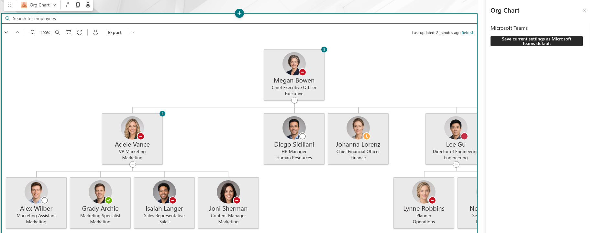Click Johanna Lorenz's away status icon
The width and height of the screenshot is (596, 233).
pyautogui.click(x=367, y=136)
